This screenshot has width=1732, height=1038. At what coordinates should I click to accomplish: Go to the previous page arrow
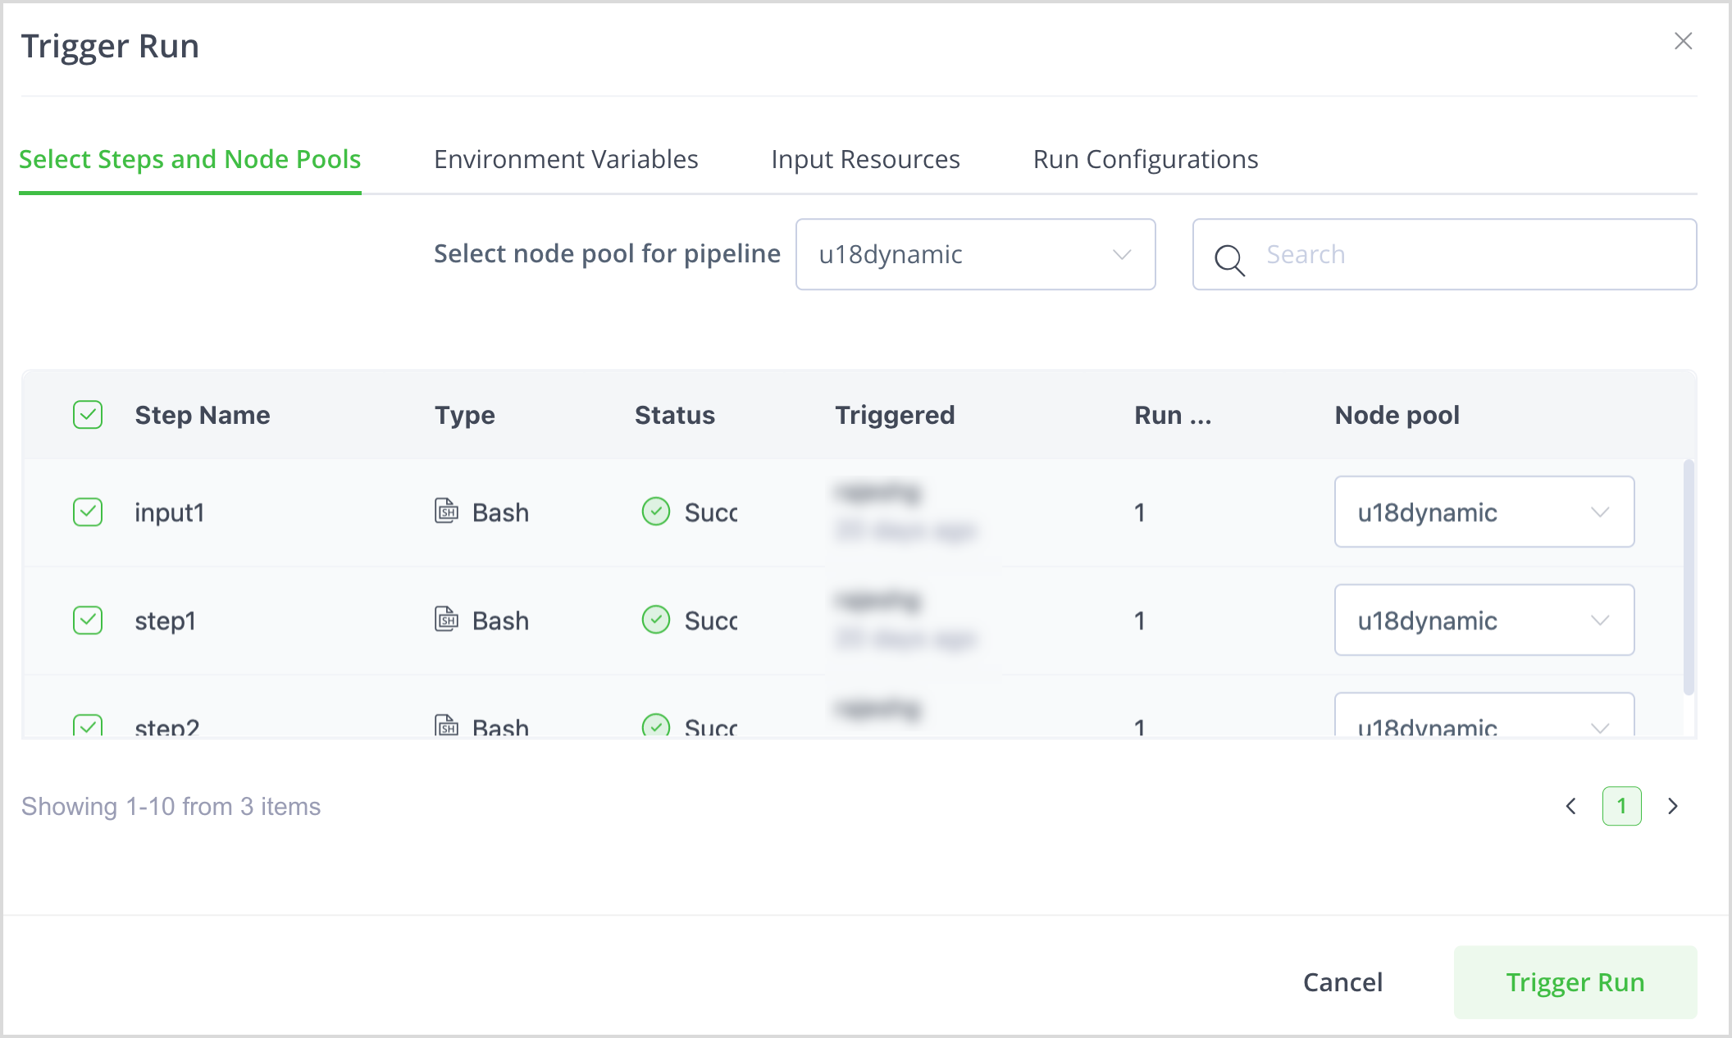click(1571, 807)
